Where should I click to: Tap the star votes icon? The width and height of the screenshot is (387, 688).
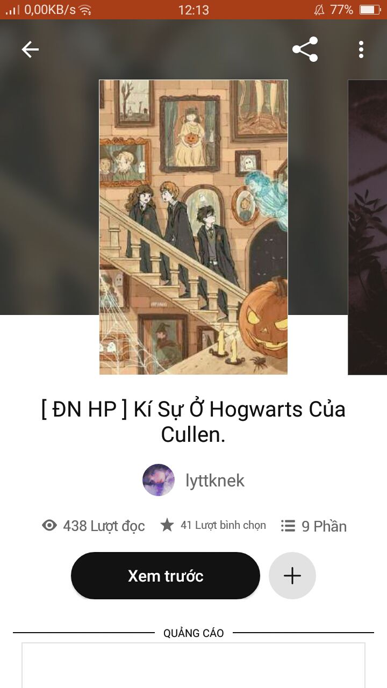(x=167, y=525)
